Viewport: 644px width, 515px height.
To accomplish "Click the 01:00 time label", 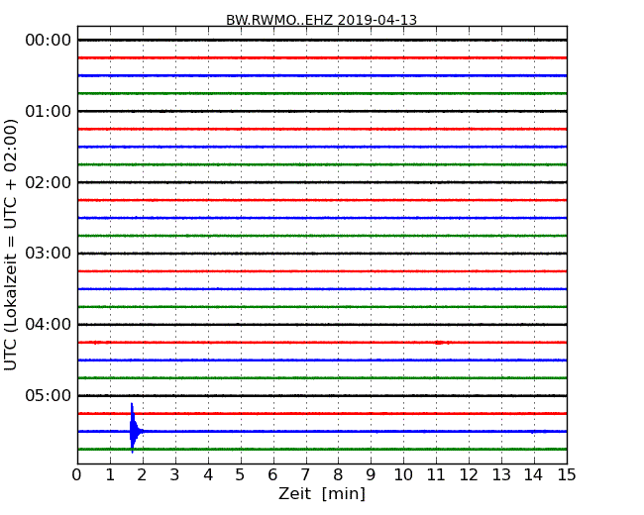I will point(49,111).
